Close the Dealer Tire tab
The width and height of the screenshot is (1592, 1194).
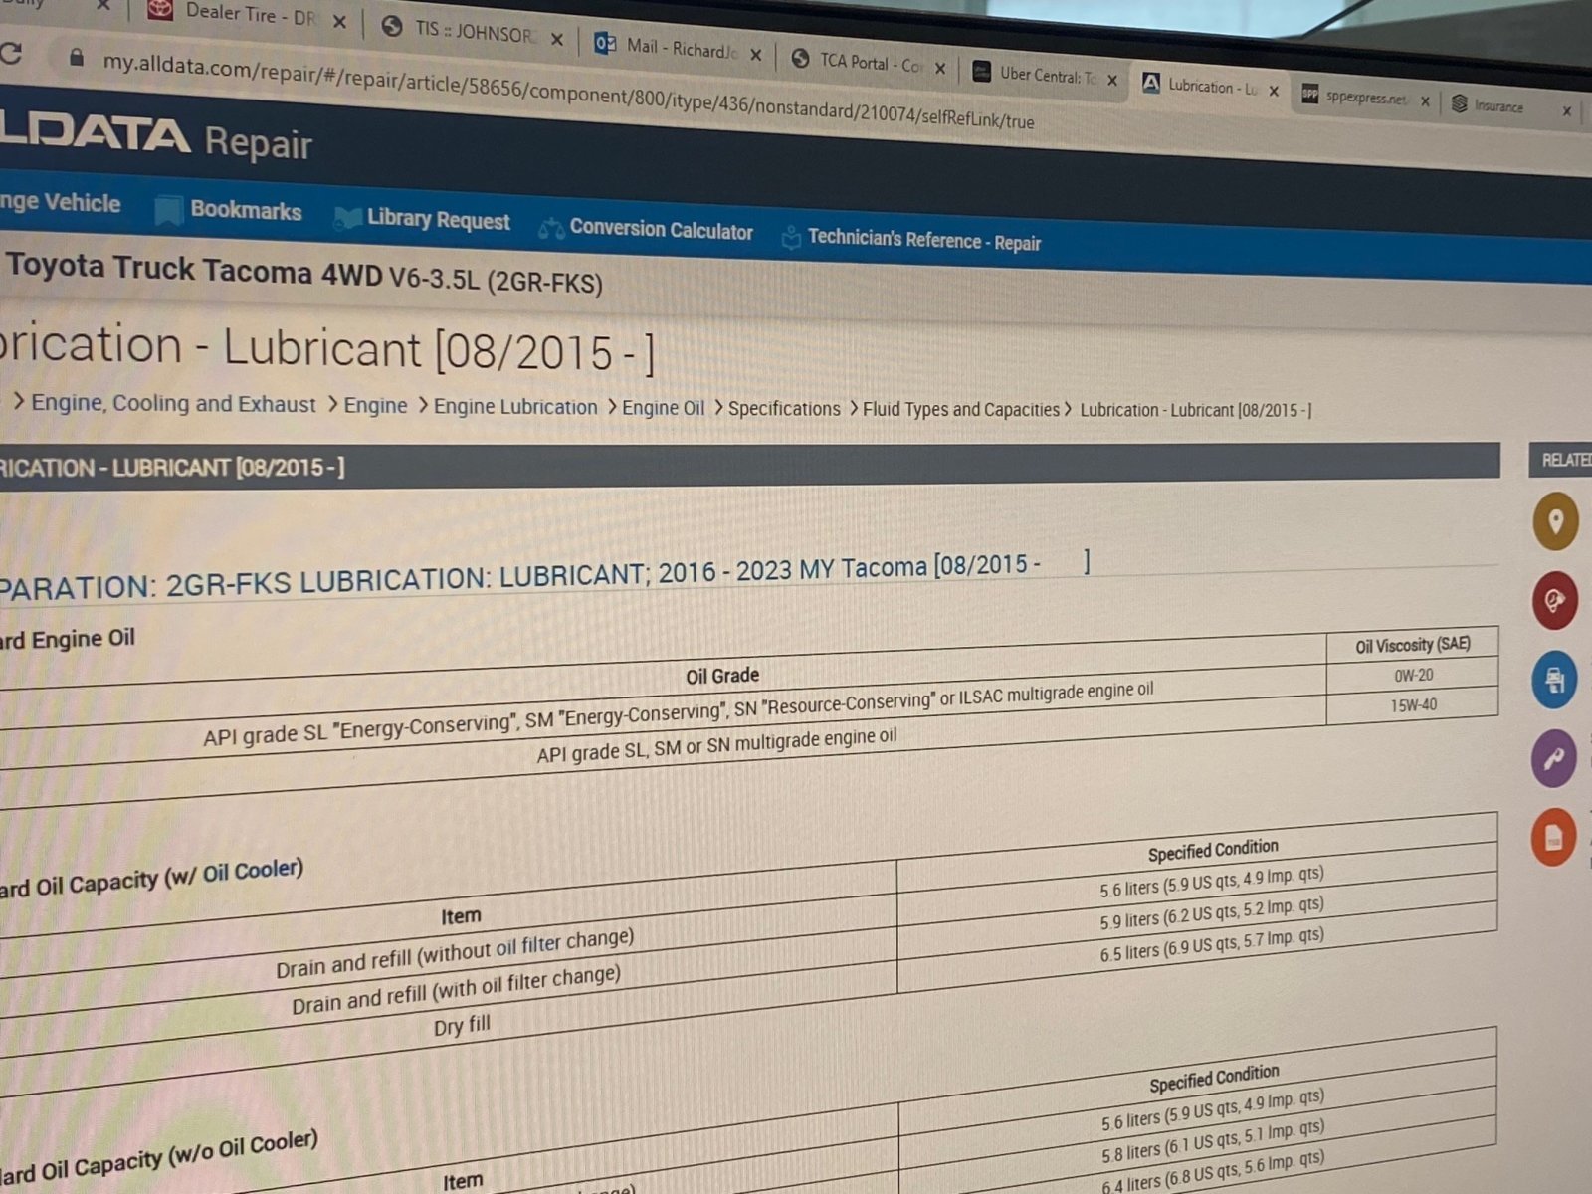[x=339, y=22]
